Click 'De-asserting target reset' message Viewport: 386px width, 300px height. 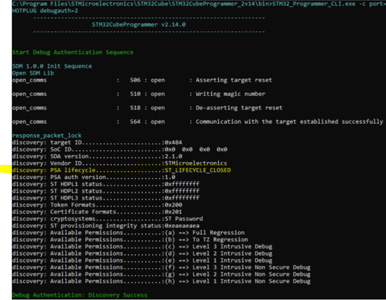[239, 108]
